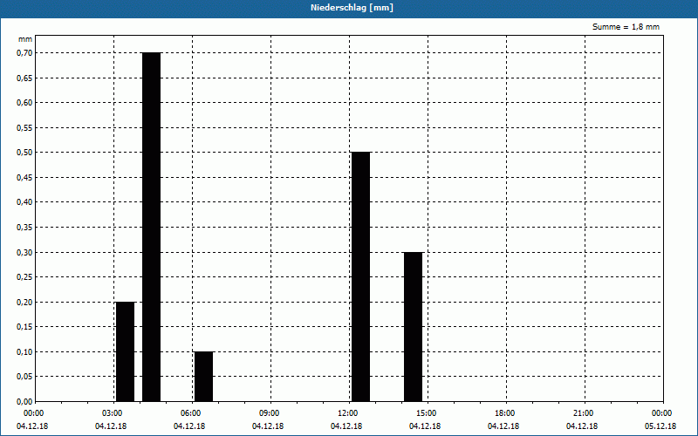Screen dimensions: 698x436
Task: Click the 0,45 y-axis label
Action: (24, 178)
